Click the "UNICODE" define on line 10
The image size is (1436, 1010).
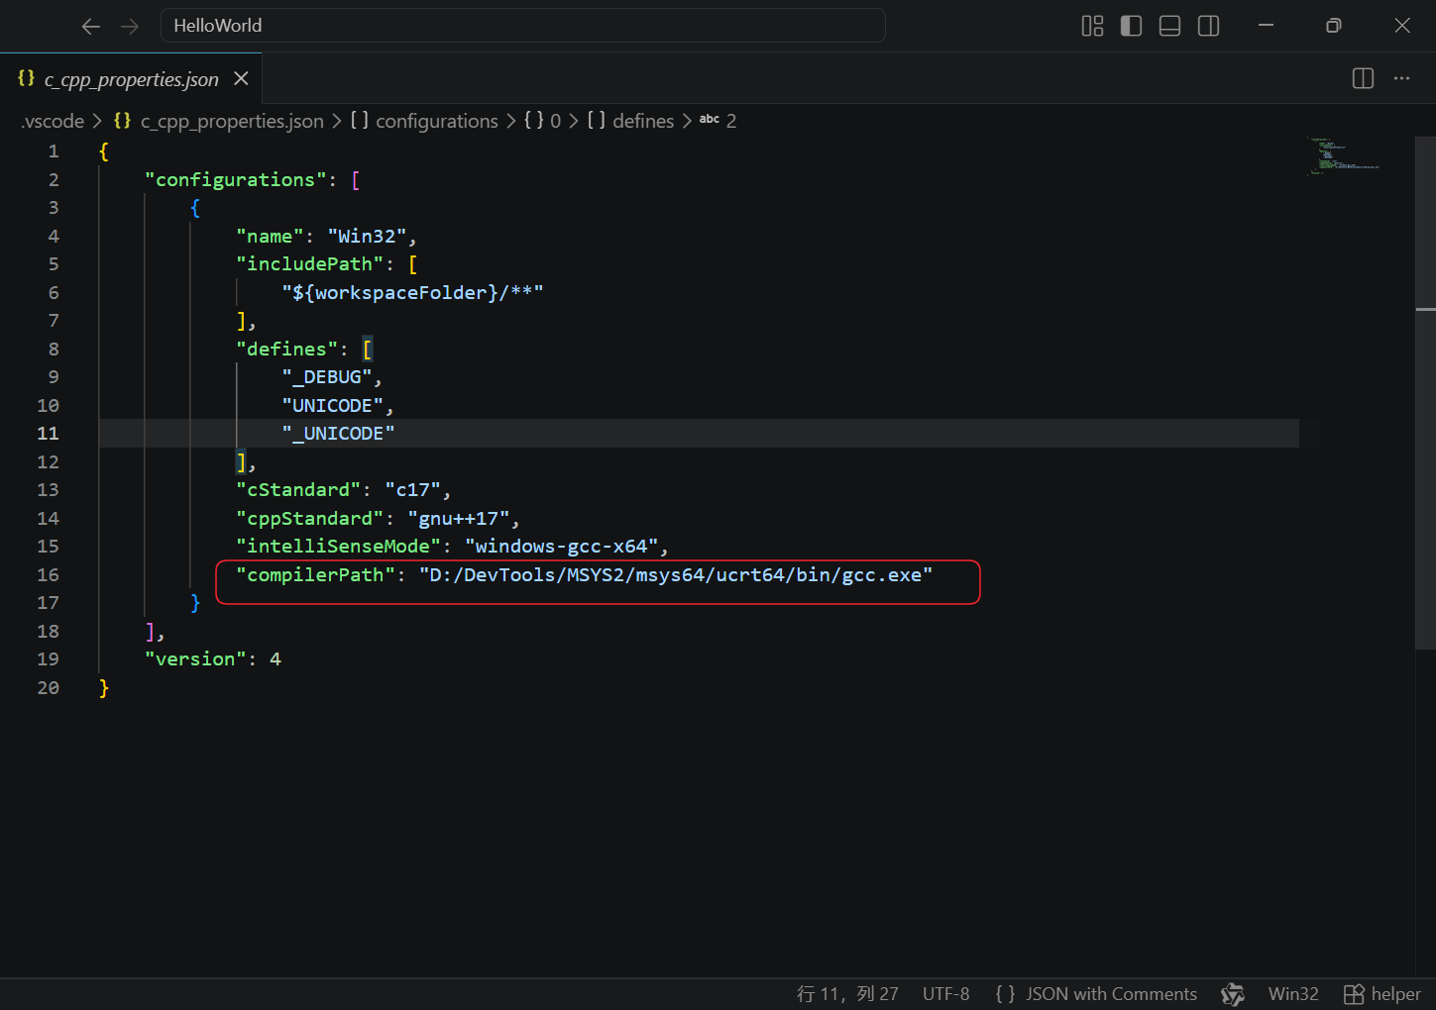coord(332,406)
